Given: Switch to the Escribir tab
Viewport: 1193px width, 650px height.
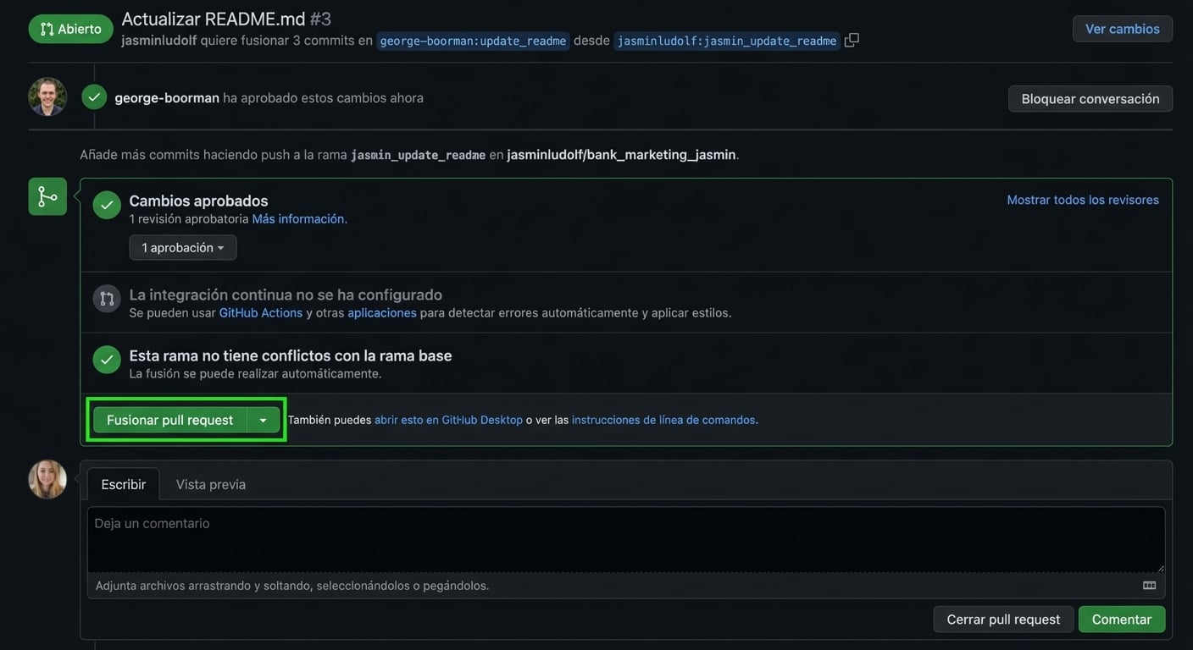Looking at the screenshot, I should tap(124, 484).
